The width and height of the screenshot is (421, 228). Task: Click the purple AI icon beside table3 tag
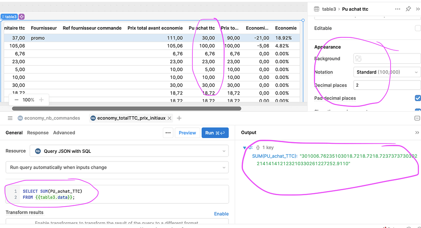tap(22, 17)
